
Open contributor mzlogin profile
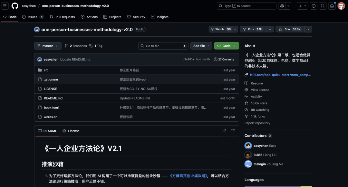260,164
